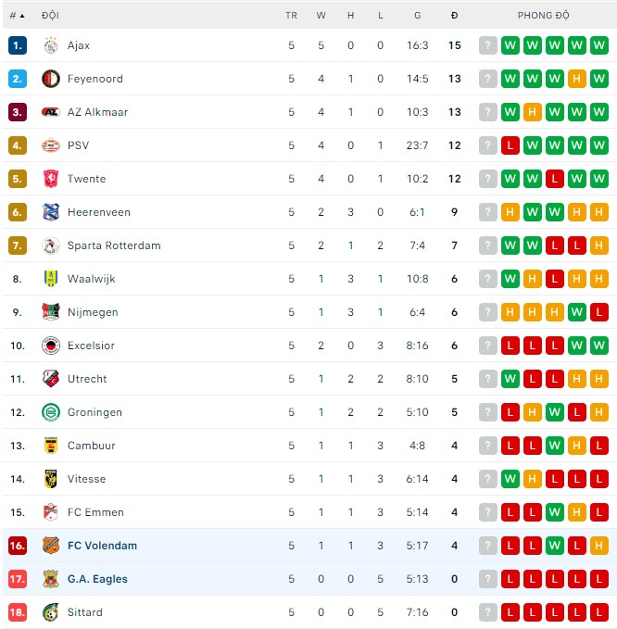
Task: Click the FC Volendam crest icon
Action: coord(50,546)
